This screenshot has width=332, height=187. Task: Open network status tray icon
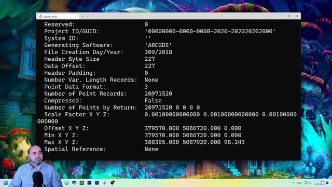click(306, 183)
